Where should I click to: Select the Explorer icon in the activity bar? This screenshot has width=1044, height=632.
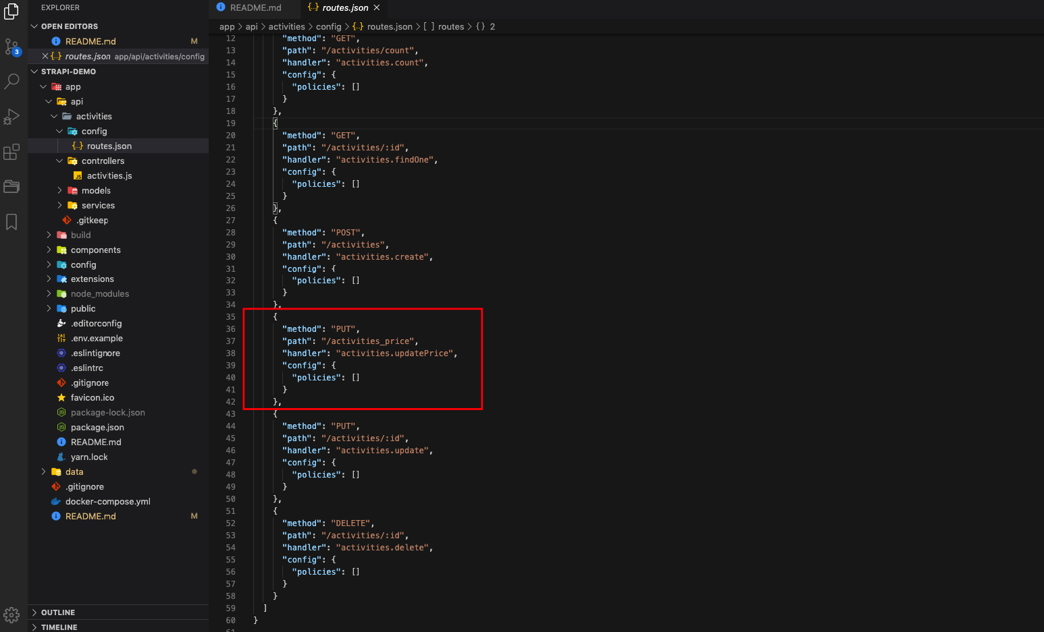(11, 11)
